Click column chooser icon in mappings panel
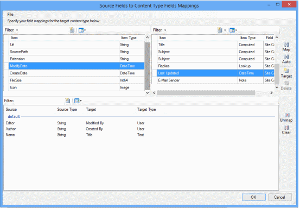 pyautogui.click(x=76, y=101)
